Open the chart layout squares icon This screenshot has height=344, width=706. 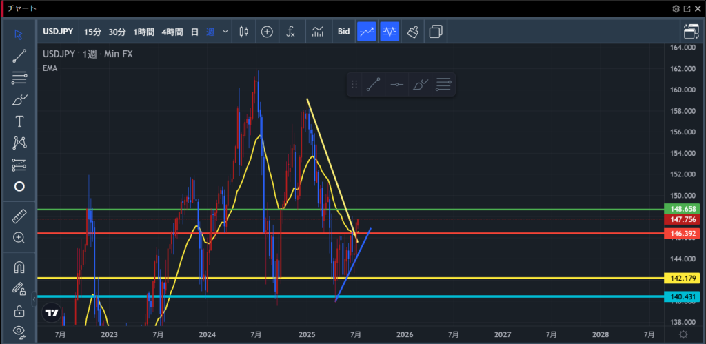(x=436, y=32)
